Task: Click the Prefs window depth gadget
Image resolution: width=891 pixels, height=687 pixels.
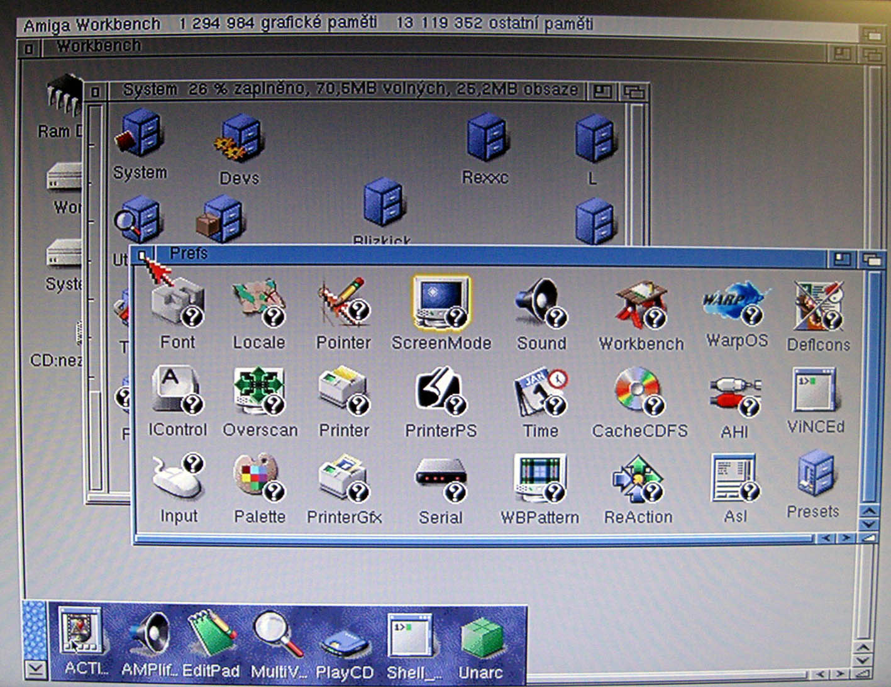Action: pyautogui.click(x=872, y=259)
